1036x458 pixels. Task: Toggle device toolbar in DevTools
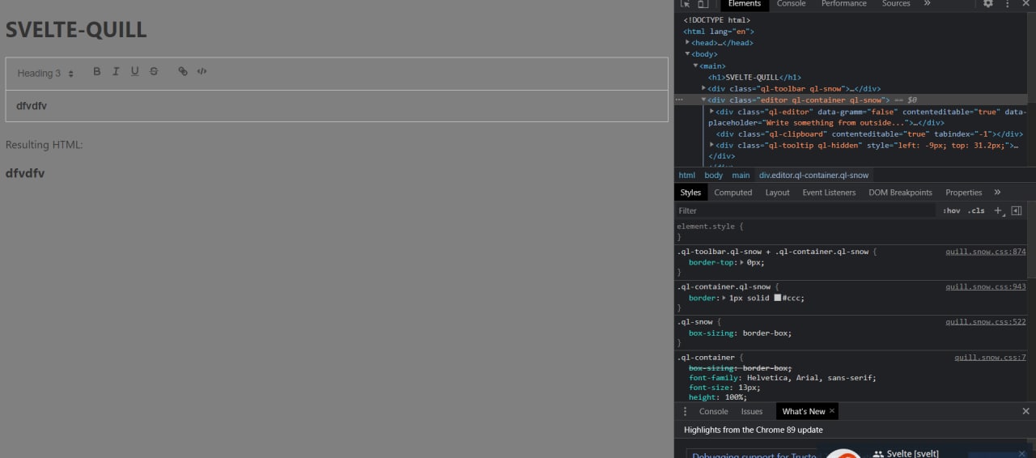pyautogui.click(x=703, y=4)
